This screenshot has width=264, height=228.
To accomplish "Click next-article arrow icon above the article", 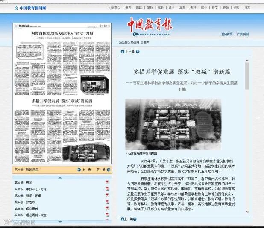I will point(138,52).
